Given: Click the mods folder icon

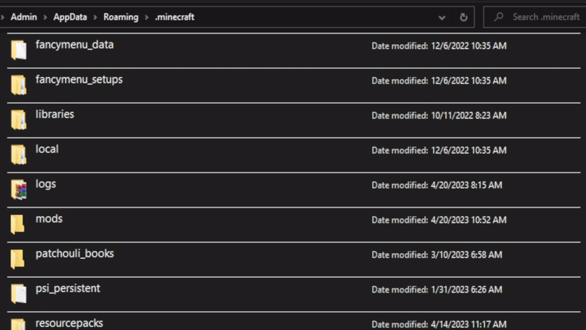Looking at the screenshot, I should (x=18, y=224).
